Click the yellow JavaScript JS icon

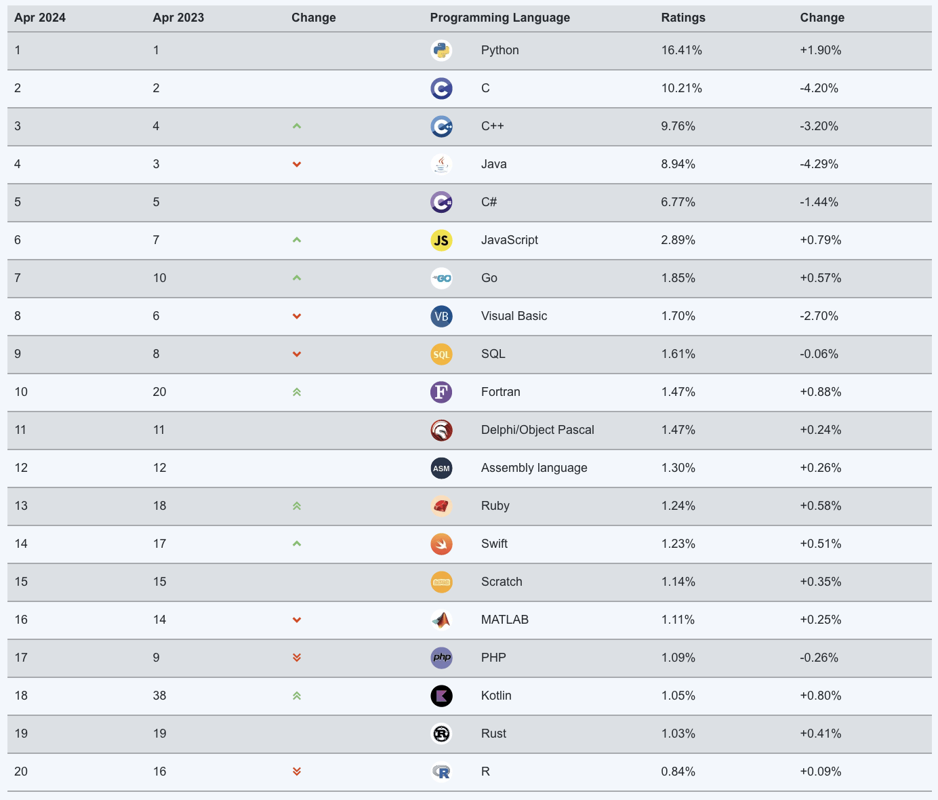pos(441,240)
